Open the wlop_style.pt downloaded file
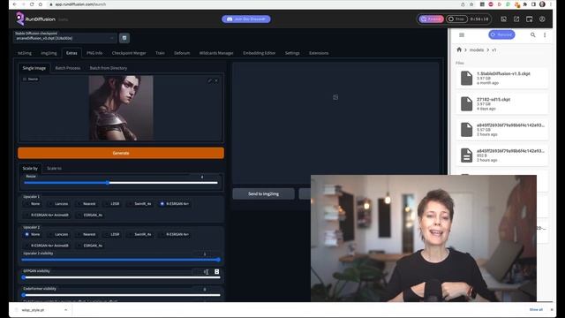 pyautogui.click(x=33, y=310)
